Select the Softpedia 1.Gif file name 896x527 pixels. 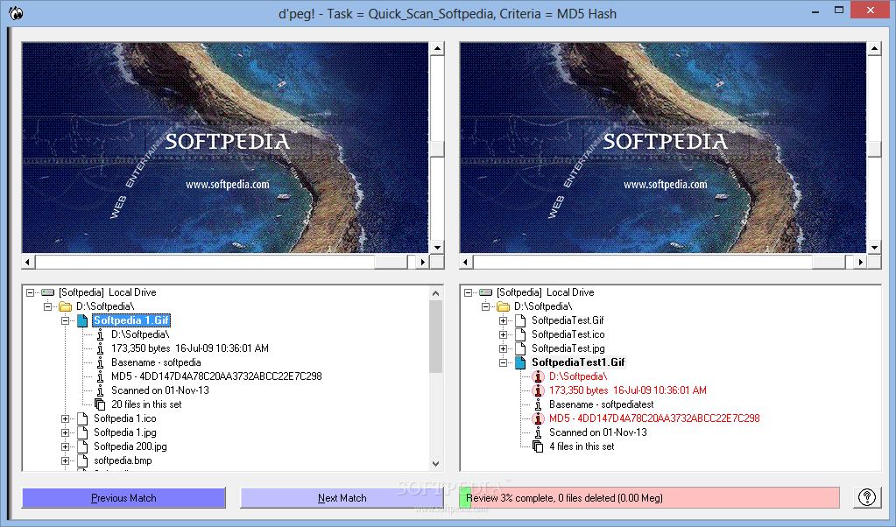pos(131,320)
